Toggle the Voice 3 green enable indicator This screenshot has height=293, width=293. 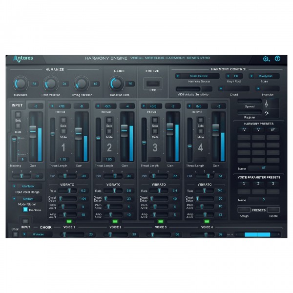click(161, 221)
